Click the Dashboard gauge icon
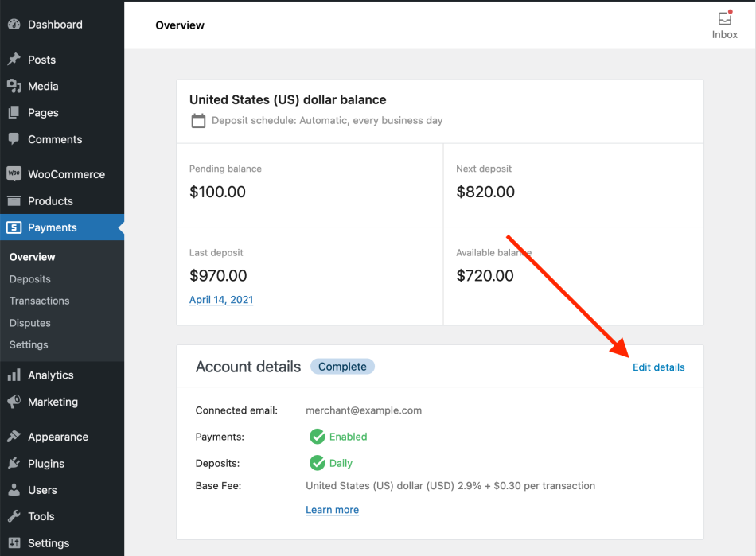This screenshot has height=556, width=756. [x=14, y=25]
